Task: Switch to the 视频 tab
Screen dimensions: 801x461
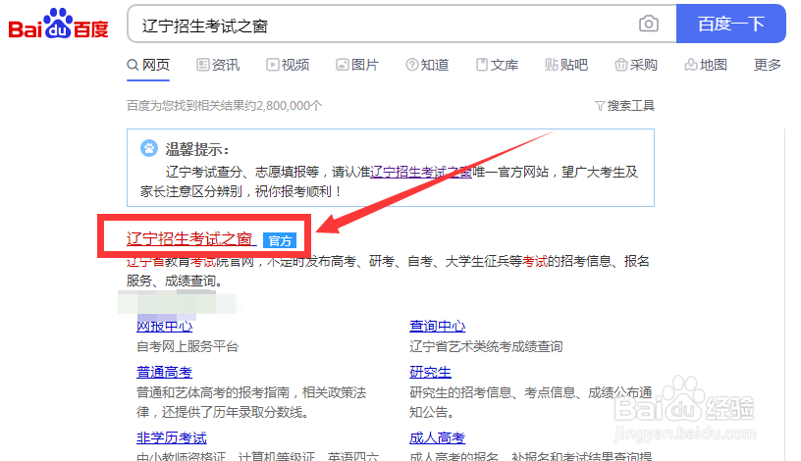Action: [x=288, y=65]
